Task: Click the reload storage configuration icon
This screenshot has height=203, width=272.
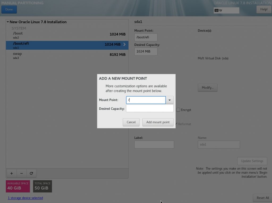Action: [x=31, y=173]
